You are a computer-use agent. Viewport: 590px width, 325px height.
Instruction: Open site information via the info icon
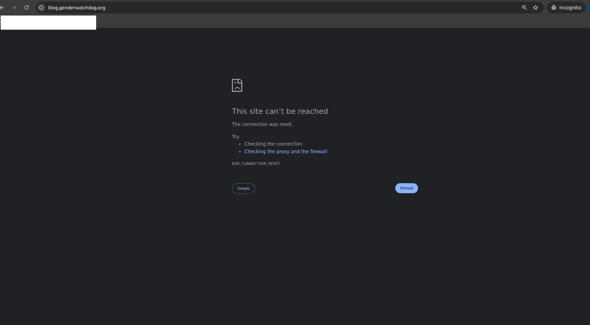41,8
